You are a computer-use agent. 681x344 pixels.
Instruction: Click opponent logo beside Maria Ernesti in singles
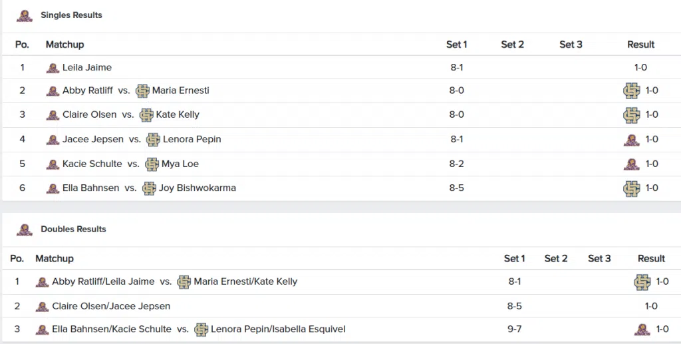tap(142, 90)
